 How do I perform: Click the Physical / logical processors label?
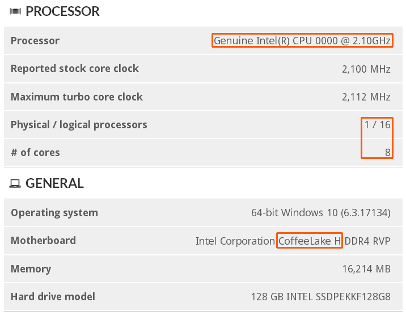click(79, 125)
